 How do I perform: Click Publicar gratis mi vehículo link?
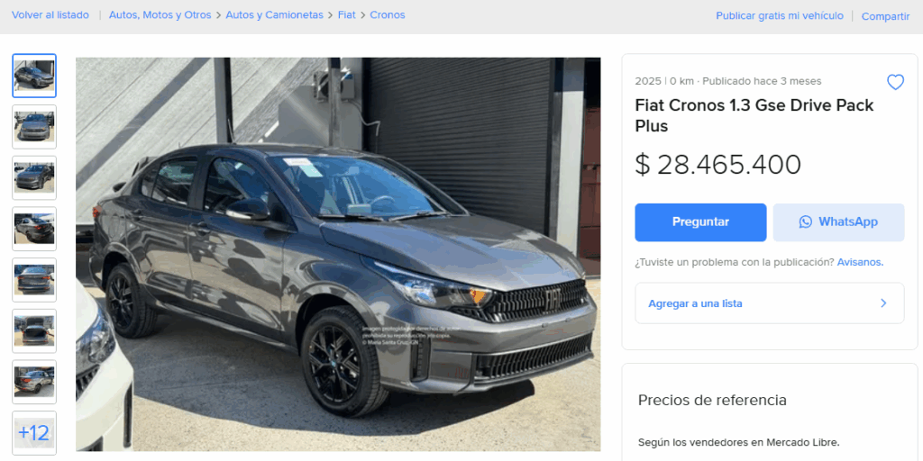pos(780,16)
